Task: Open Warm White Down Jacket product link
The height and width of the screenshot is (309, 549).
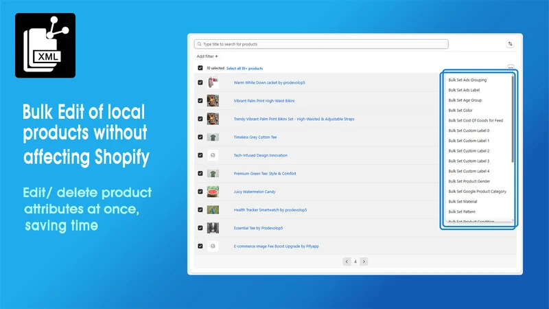Action: pos(269,82)
